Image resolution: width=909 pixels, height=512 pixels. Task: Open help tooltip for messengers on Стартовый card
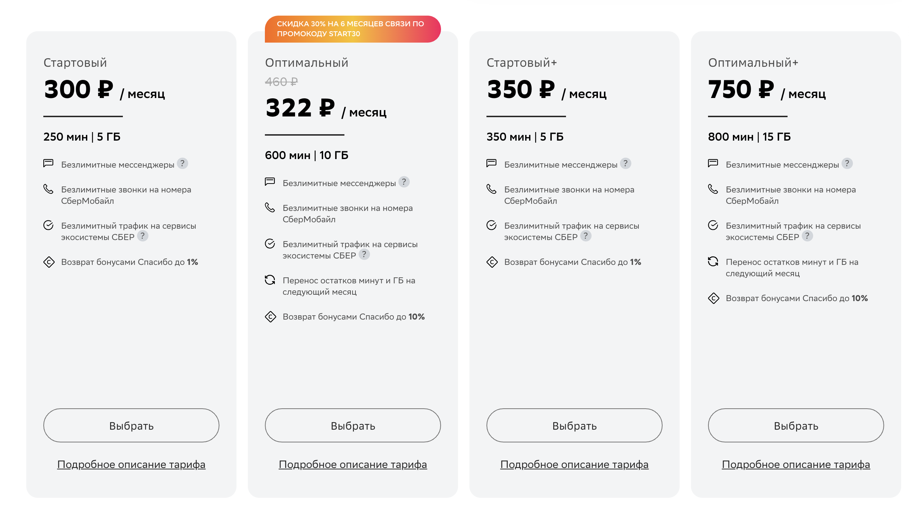click(183, 164)
